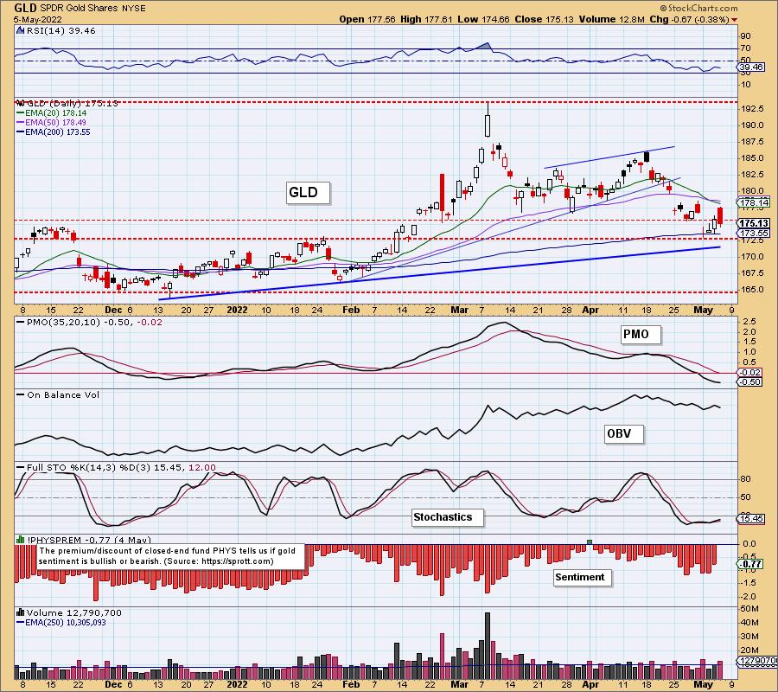Click the 15.45 stochastics value tag
This screenshot has height=692, width=778.
pyautogui.click(x=751, y=519)
